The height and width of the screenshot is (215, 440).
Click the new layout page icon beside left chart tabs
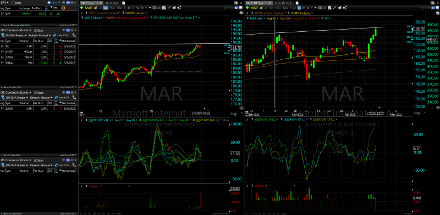pyautogui.click(x=123, y=3)
